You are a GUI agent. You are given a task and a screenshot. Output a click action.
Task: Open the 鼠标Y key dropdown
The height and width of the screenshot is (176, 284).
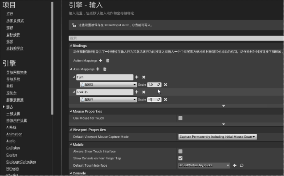point(108,100)
